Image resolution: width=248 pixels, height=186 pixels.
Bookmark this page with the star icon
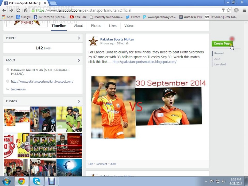point(228,10)
